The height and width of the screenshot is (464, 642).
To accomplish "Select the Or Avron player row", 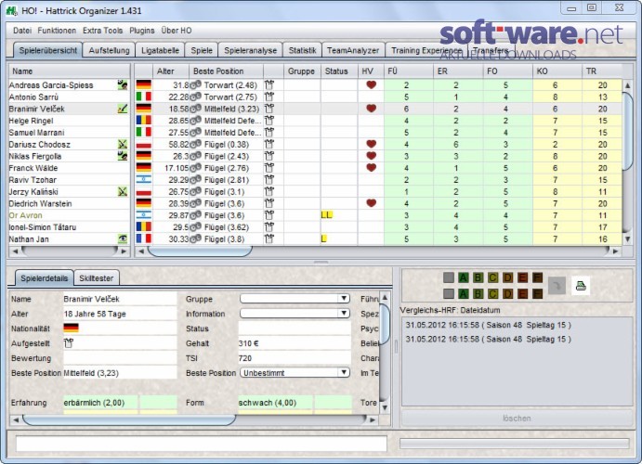I will coord(69,215).
